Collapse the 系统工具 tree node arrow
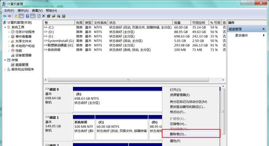 5,27
